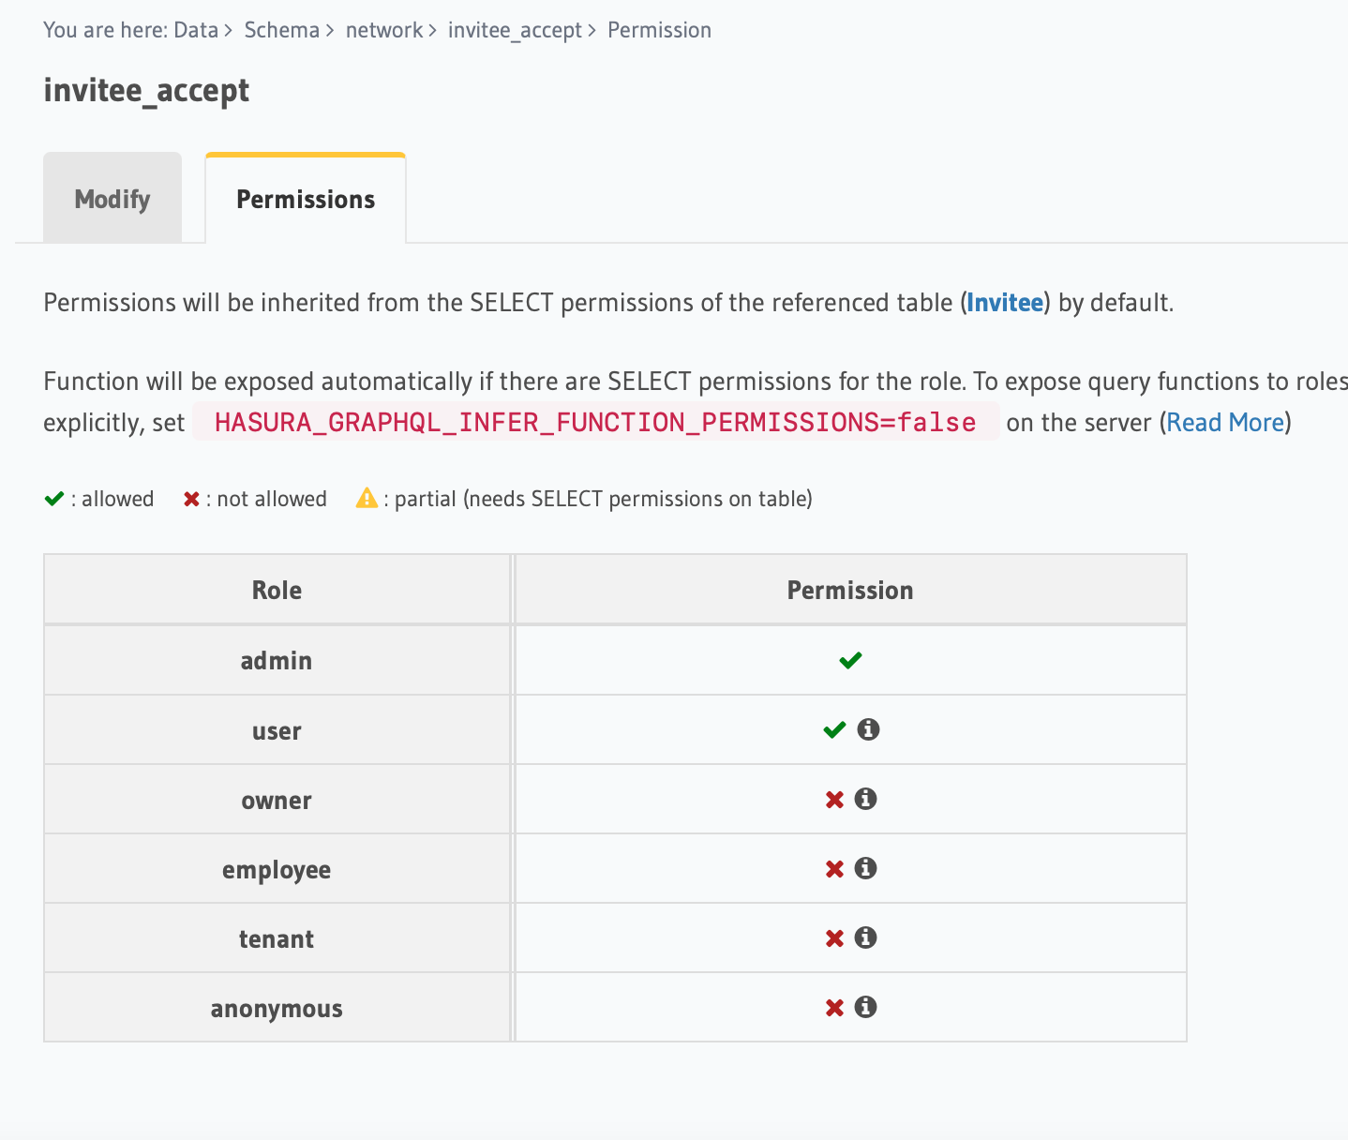Click network in the breadcrumb path

click(383, 29)
